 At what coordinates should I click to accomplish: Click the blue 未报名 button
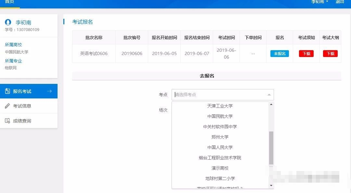pos(279,54)
